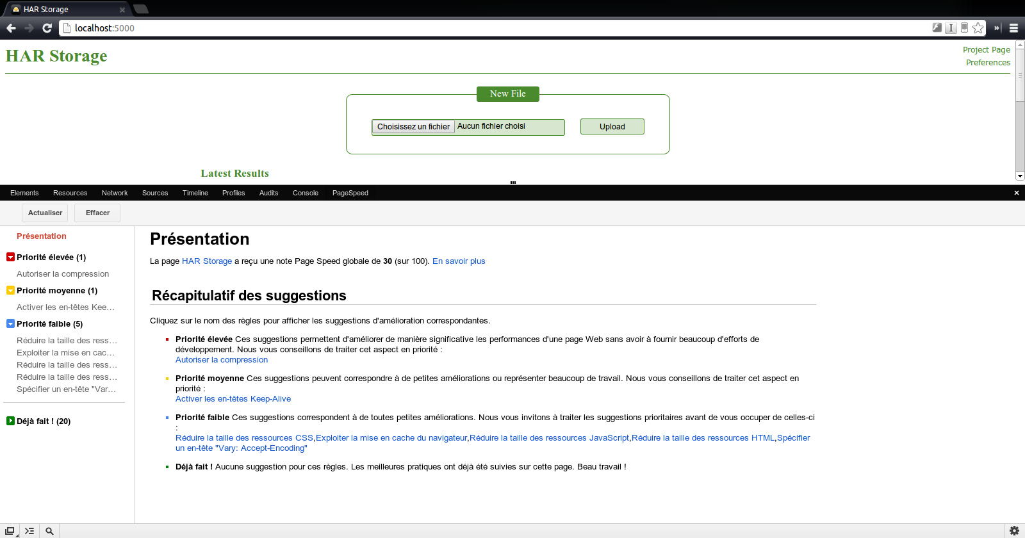Open a new browser tab
The width and height of the screenshot is (1025, 538).
click(141, 9)
